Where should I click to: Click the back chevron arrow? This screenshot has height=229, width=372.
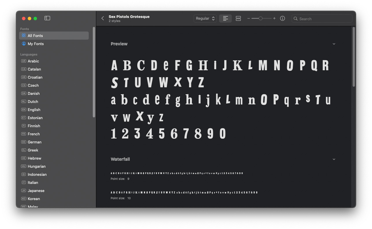coord(103,19)
